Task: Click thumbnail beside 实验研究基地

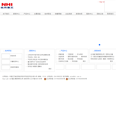Action: (x=6, y=67)
